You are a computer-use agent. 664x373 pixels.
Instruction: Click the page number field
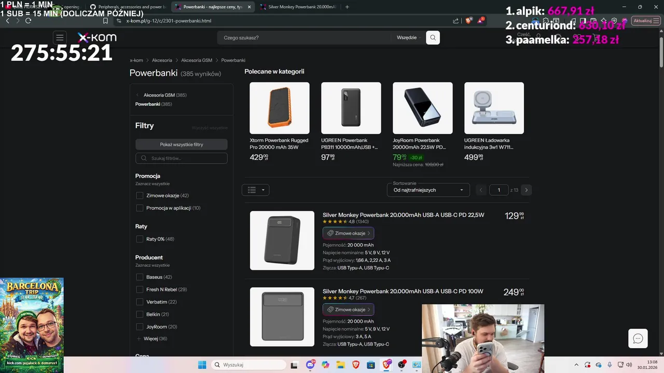499,190
